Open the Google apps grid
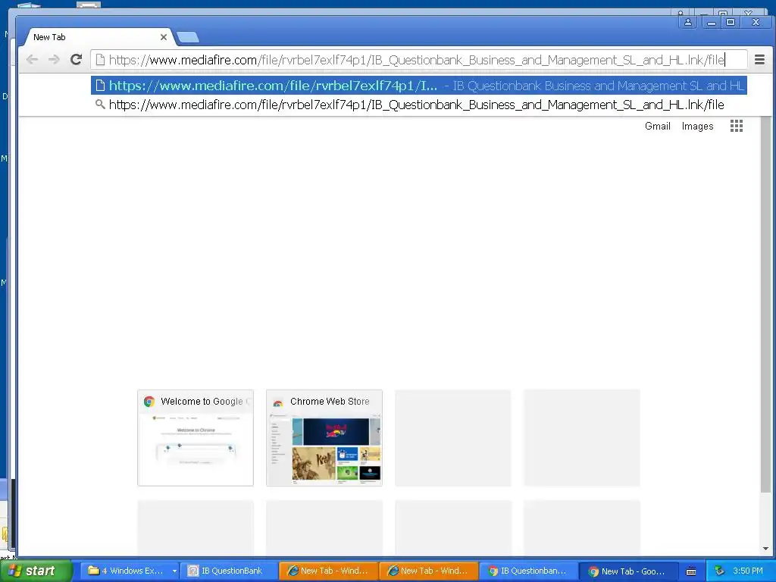The width and height of the screenshot is (776, 582). 737,126
